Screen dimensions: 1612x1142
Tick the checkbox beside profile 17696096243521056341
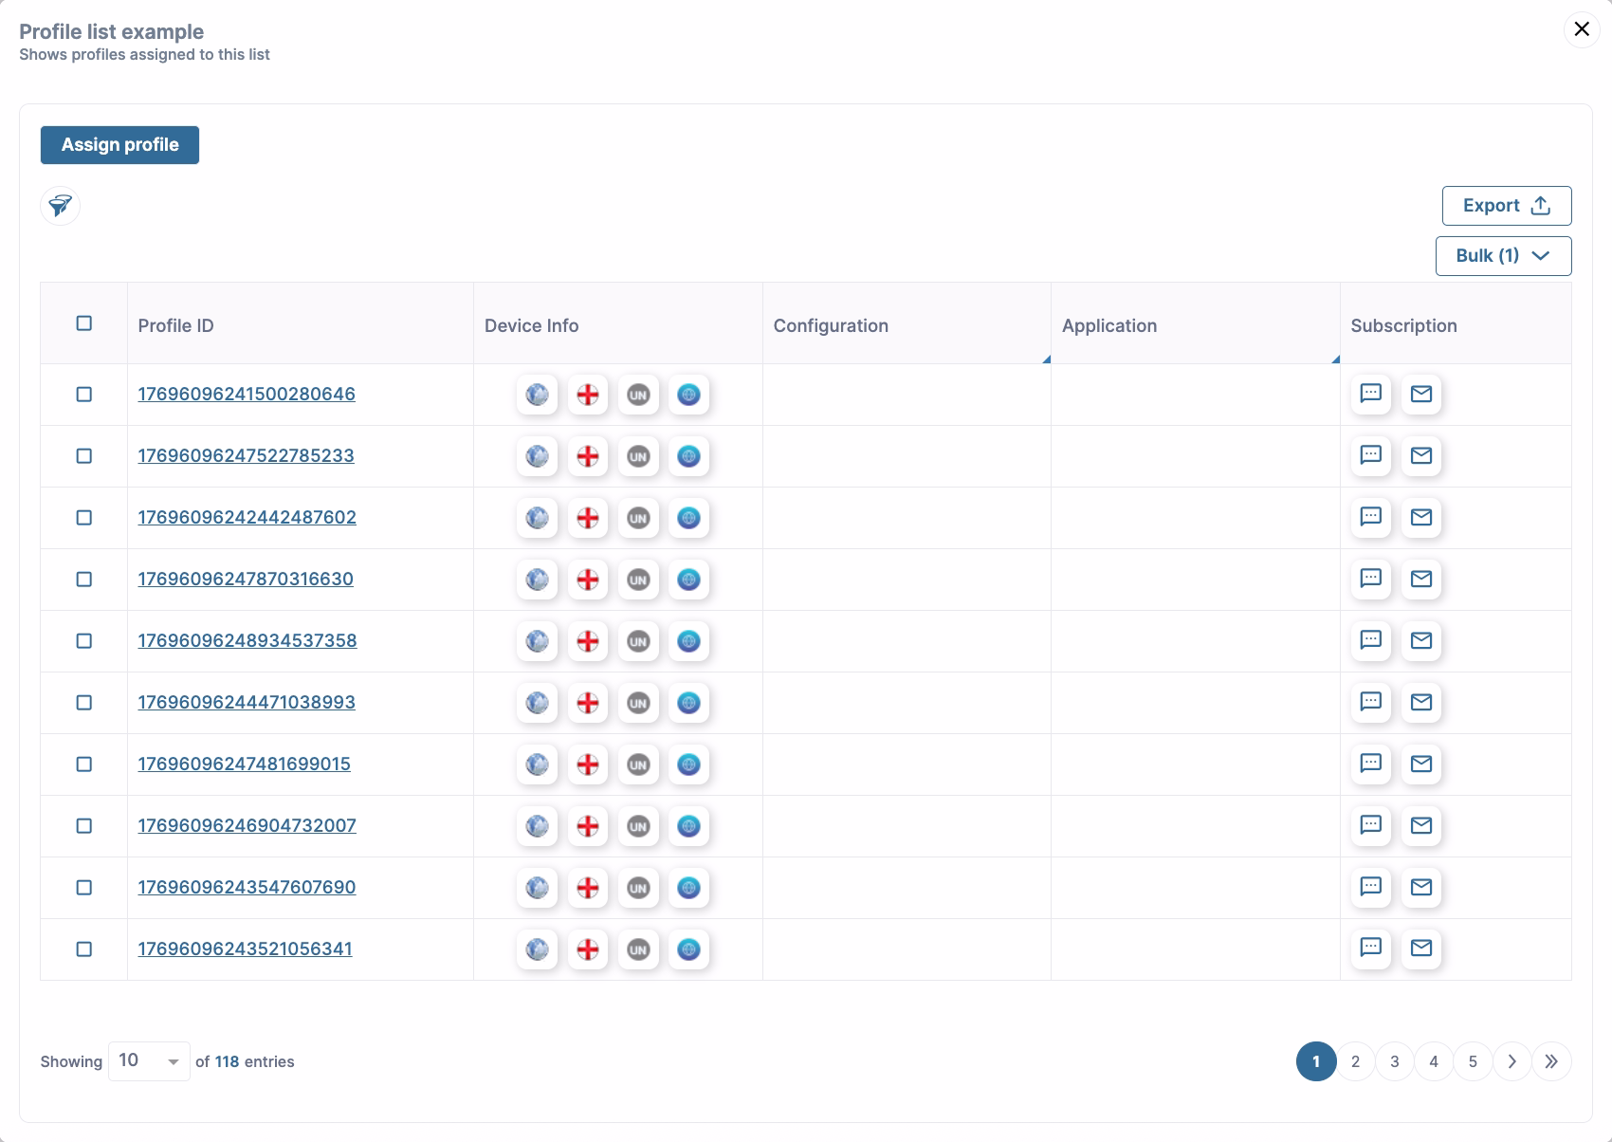coord(83,949)
